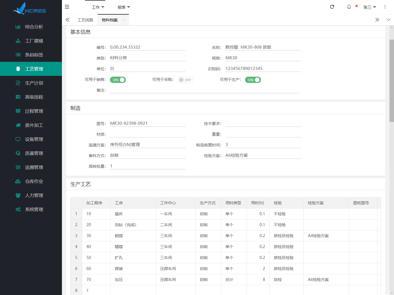
Task: Open the 类别 材料分类 selector
Action: click(x=148, y=58)
